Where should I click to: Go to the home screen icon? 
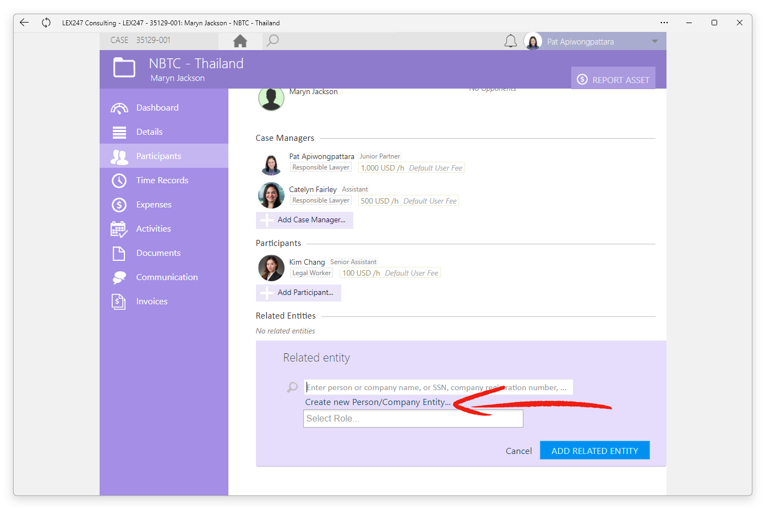pyautogui.click(x=240, y=41)
